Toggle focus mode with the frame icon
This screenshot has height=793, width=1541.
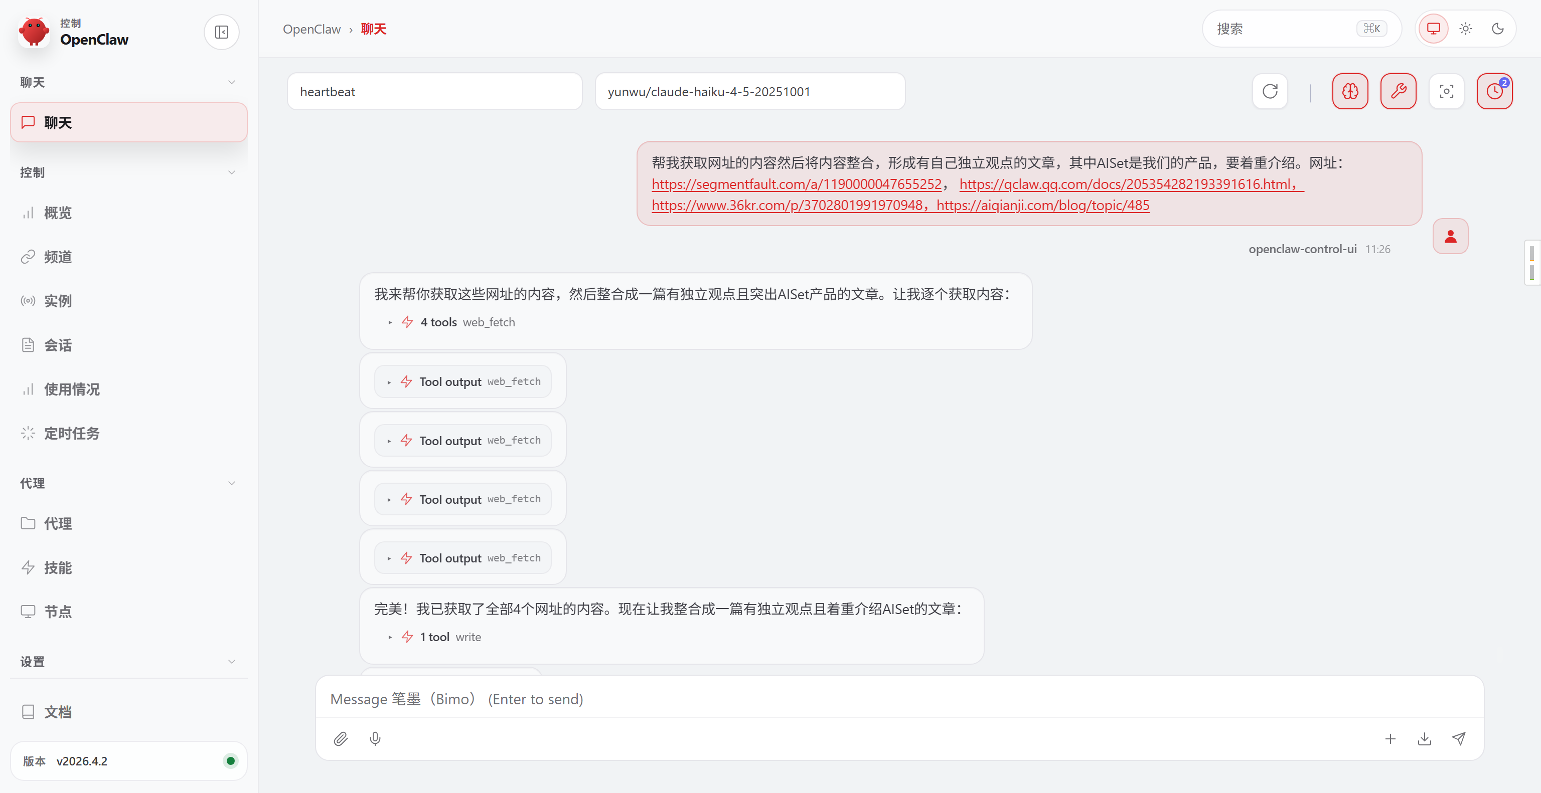pyautogui.click(x=1446, y=91)
